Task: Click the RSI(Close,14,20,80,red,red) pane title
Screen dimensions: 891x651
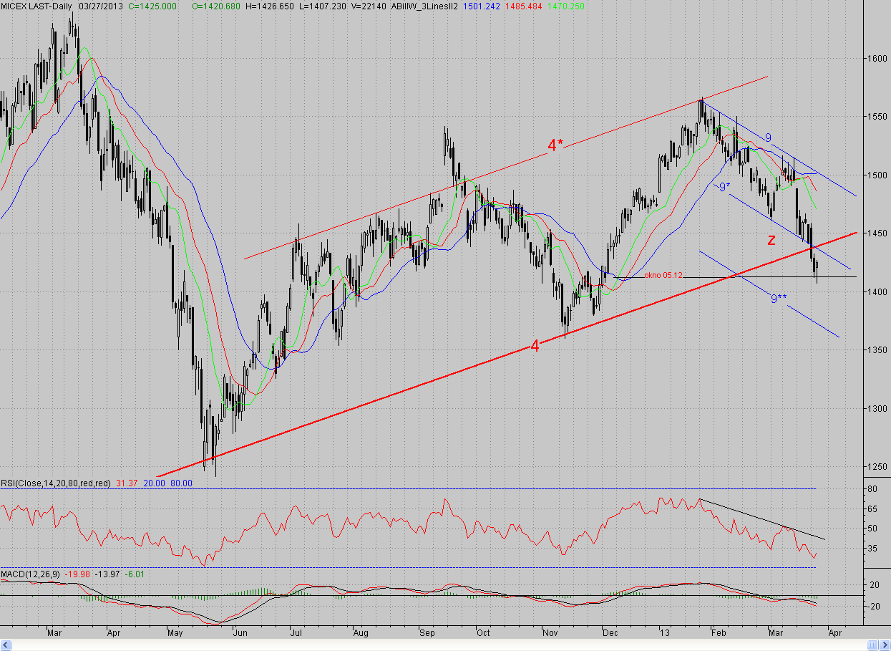Action: pyautogui.click(x=56, y=483)
